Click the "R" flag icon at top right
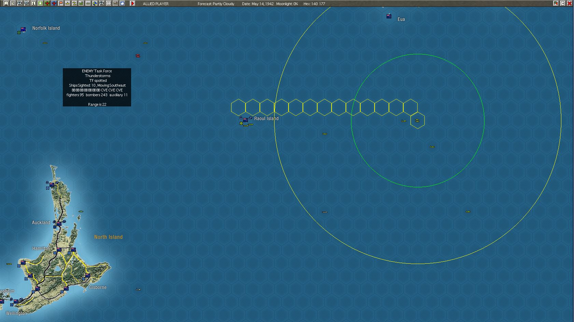This screenshot has height=322, width=574. click(x=556, y=3)
